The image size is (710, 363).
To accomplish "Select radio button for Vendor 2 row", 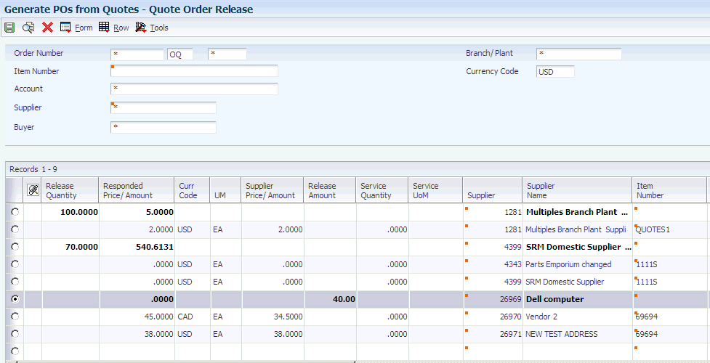I will (x=15, y=317).
